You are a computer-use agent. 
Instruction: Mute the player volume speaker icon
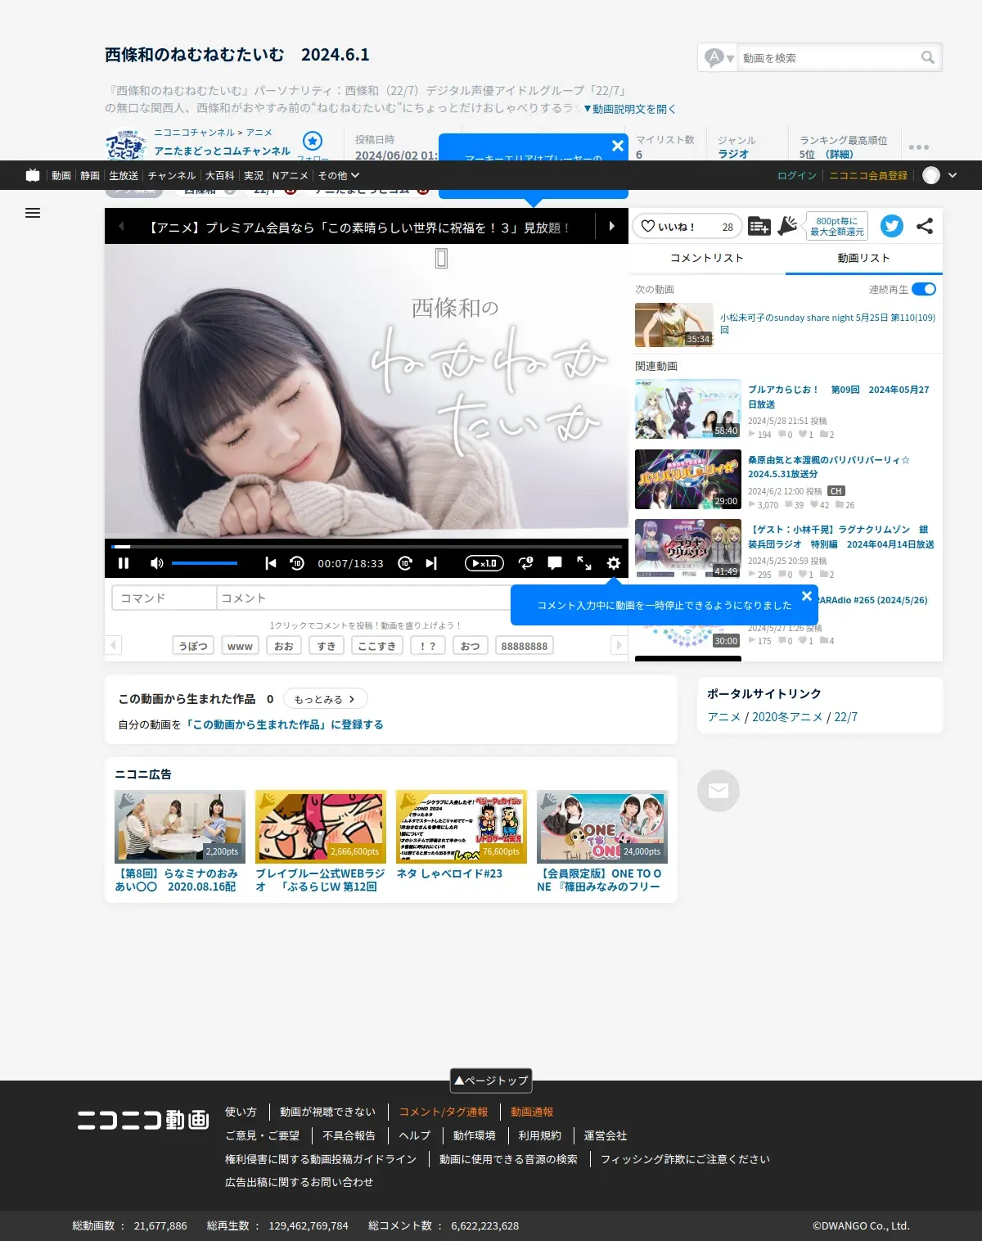click(157, 563)
